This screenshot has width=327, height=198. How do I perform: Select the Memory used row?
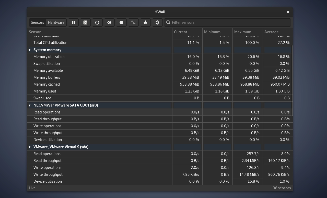coord(160,91)
